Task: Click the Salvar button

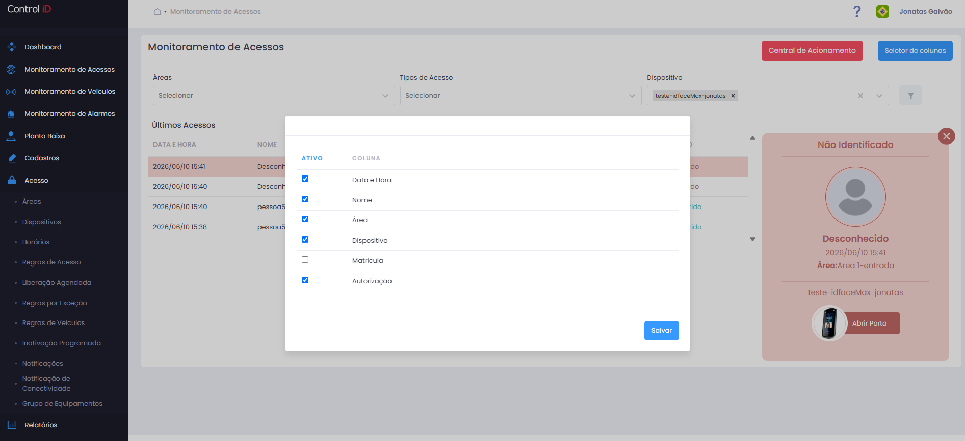Action: click(661, 331)
